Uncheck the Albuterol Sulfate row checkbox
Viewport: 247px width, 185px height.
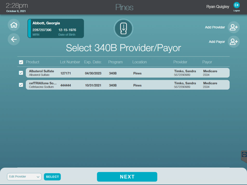click(x=21, y=73)
